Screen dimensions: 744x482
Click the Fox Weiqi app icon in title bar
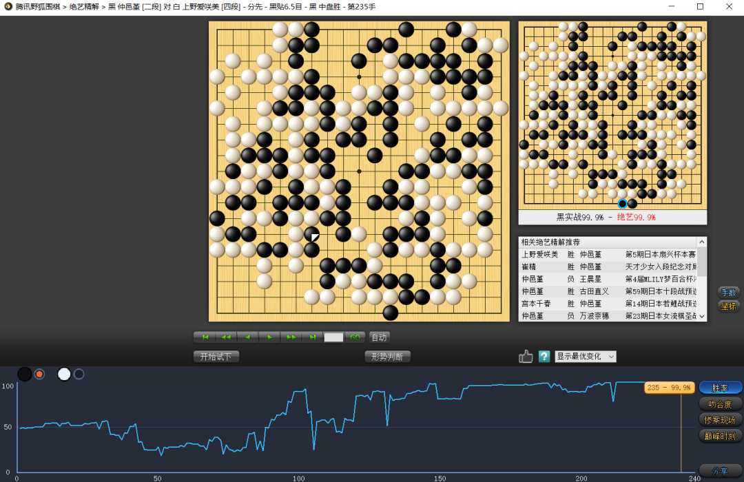click(8, 7)
